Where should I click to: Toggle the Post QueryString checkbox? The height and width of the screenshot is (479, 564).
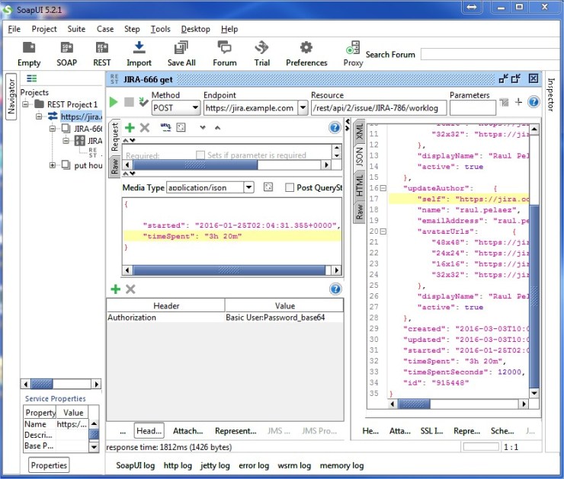pyautogui.click(x=290, y=187)
